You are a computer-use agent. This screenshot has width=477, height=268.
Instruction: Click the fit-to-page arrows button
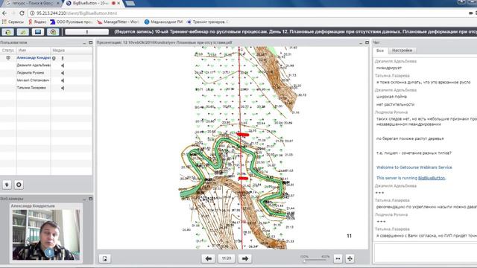pos(350,258)
